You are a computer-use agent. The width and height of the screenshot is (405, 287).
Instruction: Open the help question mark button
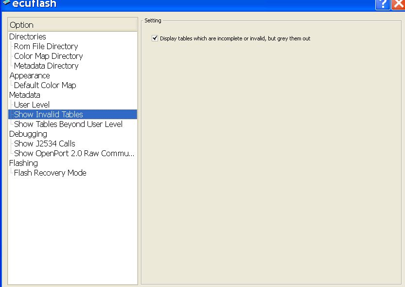point(383,4)
